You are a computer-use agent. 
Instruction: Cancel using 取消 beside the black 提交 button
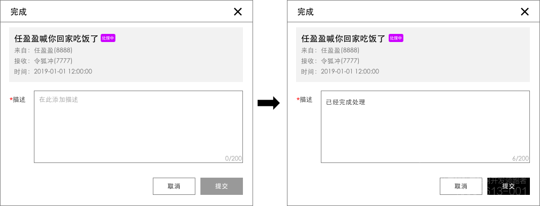461,186
